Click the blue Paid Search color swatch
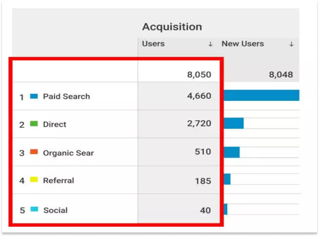The image size is (321, 239). pos(34,96)
